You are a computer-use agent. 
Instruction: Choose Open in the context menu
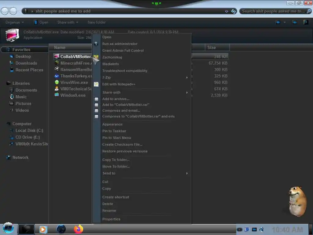(x=107, y=37)
